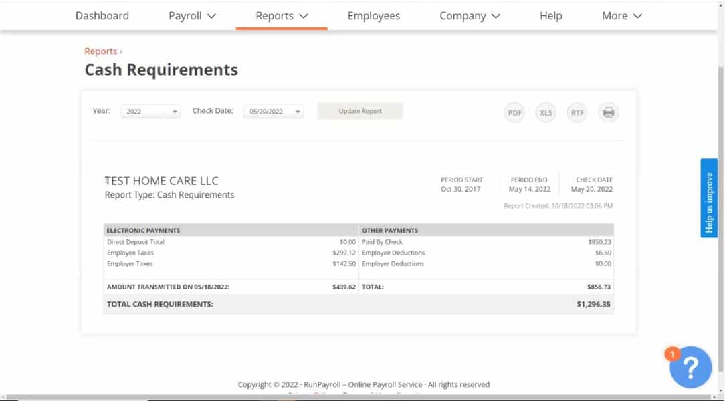Export the report as XLS

(546, 112)
